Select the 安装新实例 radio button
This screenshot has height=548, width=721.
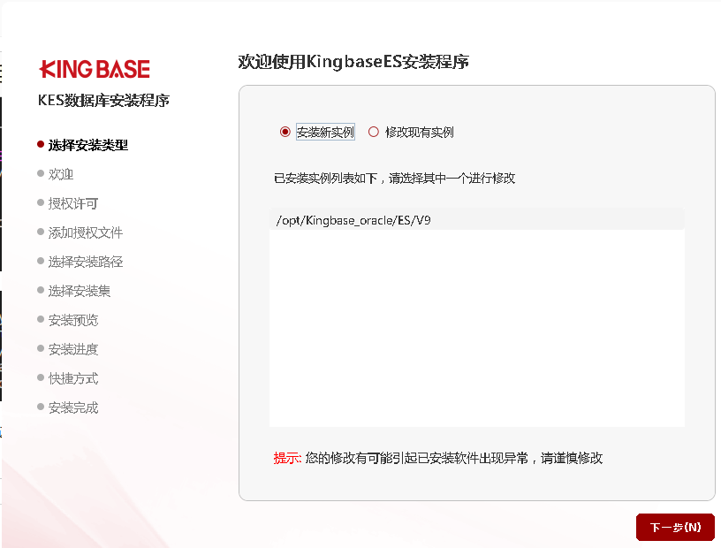[285, 132]
